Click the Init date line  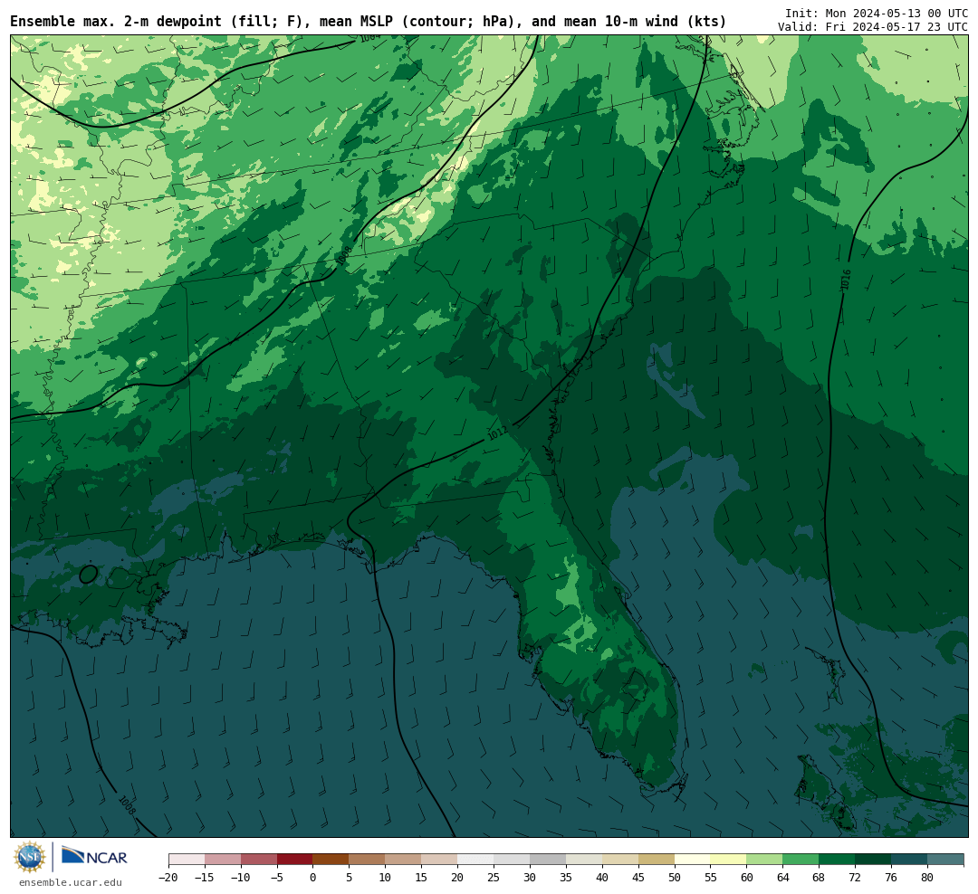click(877, 13)
